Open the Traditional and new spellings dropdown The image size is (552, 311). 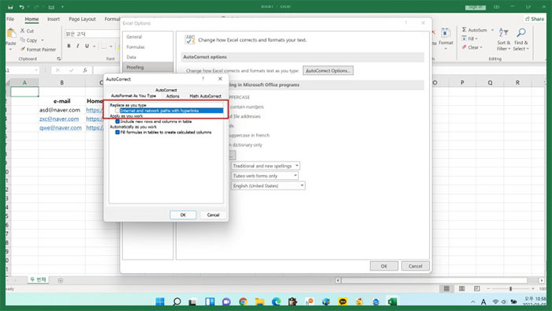coord(297,166)
